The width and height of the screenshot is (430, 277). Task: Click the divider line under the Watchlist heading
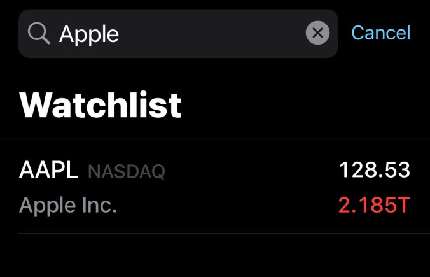[215, 138]
